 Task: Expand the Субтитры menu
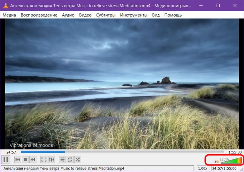pyautogui.click(x=106, y=15)
